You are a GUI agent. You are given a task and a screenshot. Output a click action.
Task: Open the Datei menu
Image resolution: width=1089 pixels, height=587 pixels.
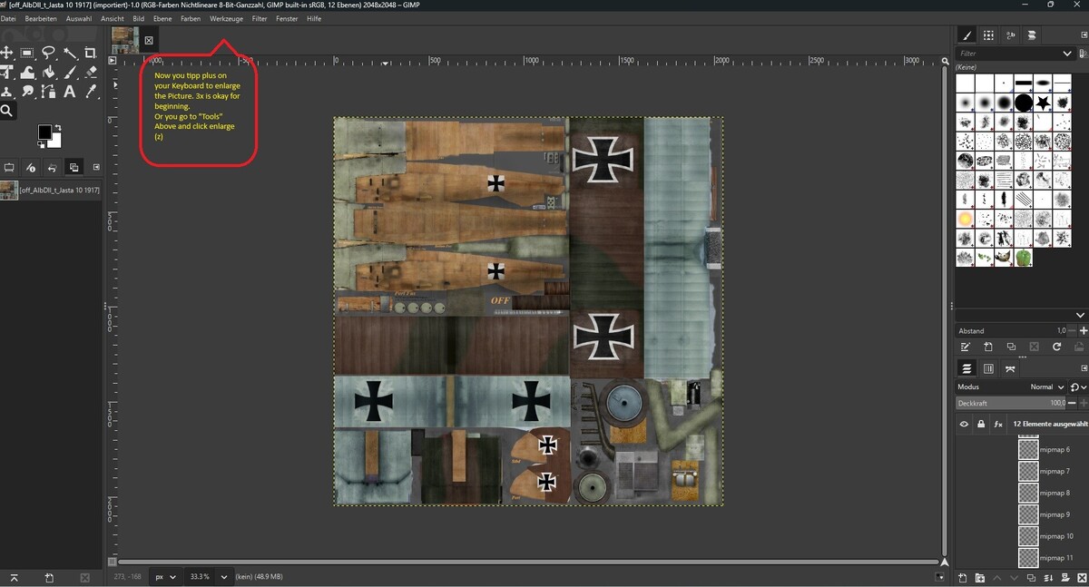coord(7,18)
